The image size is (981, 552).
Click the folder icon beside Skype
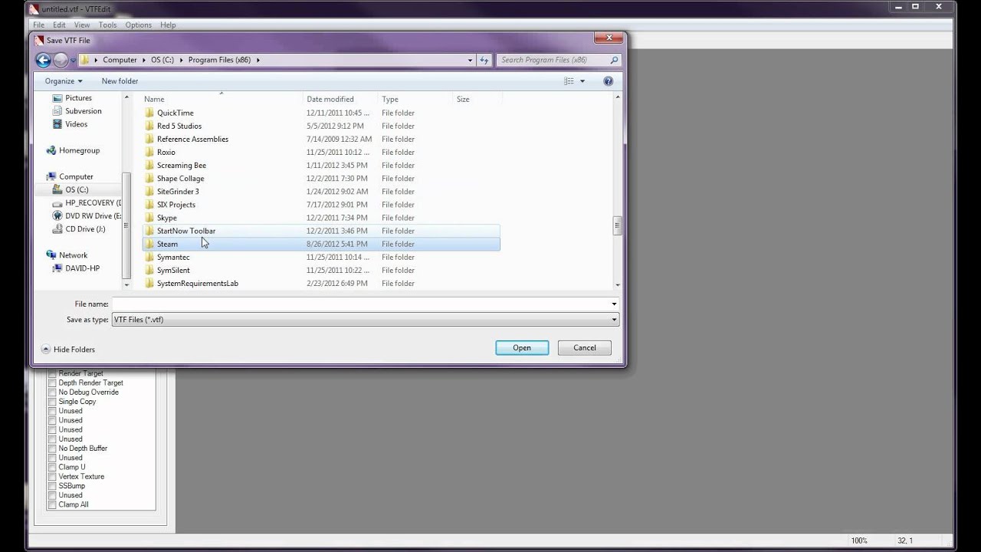click(x=149, y=218)
